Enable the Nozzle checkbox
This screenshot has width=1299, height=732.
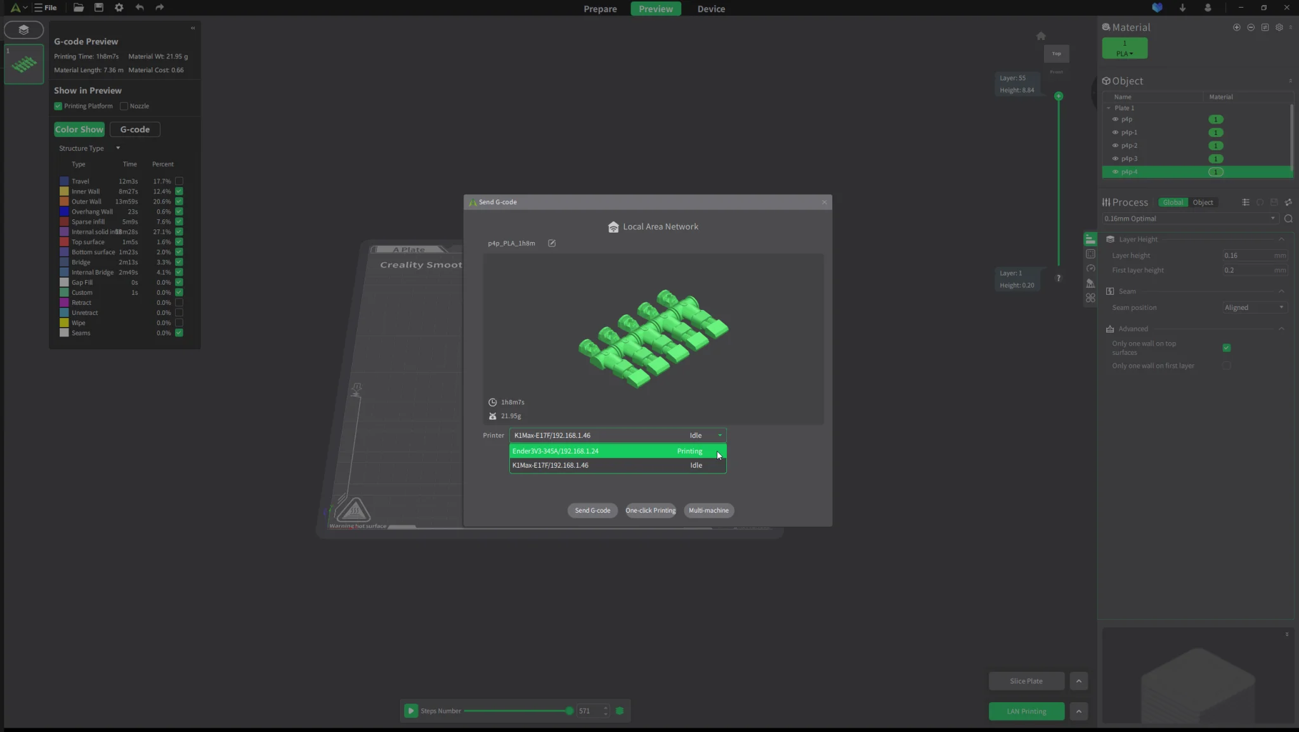click(x=124, y=106)
